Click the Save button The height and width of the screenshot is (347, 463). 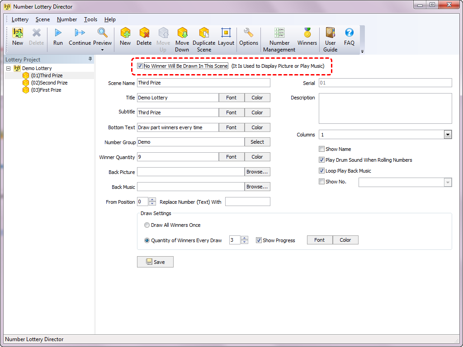click(x=155, y=262)
